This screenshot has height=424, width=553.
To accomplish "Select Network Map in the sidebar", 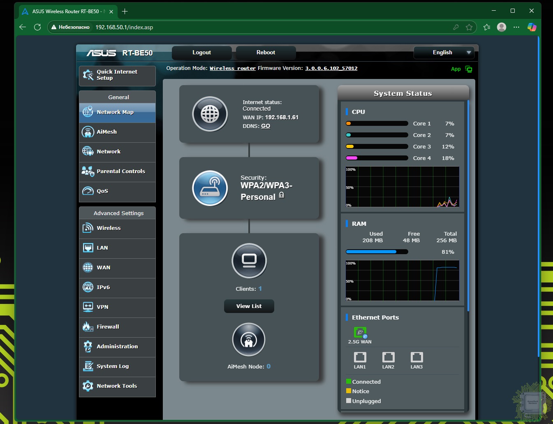I will [x=117, y=112].
